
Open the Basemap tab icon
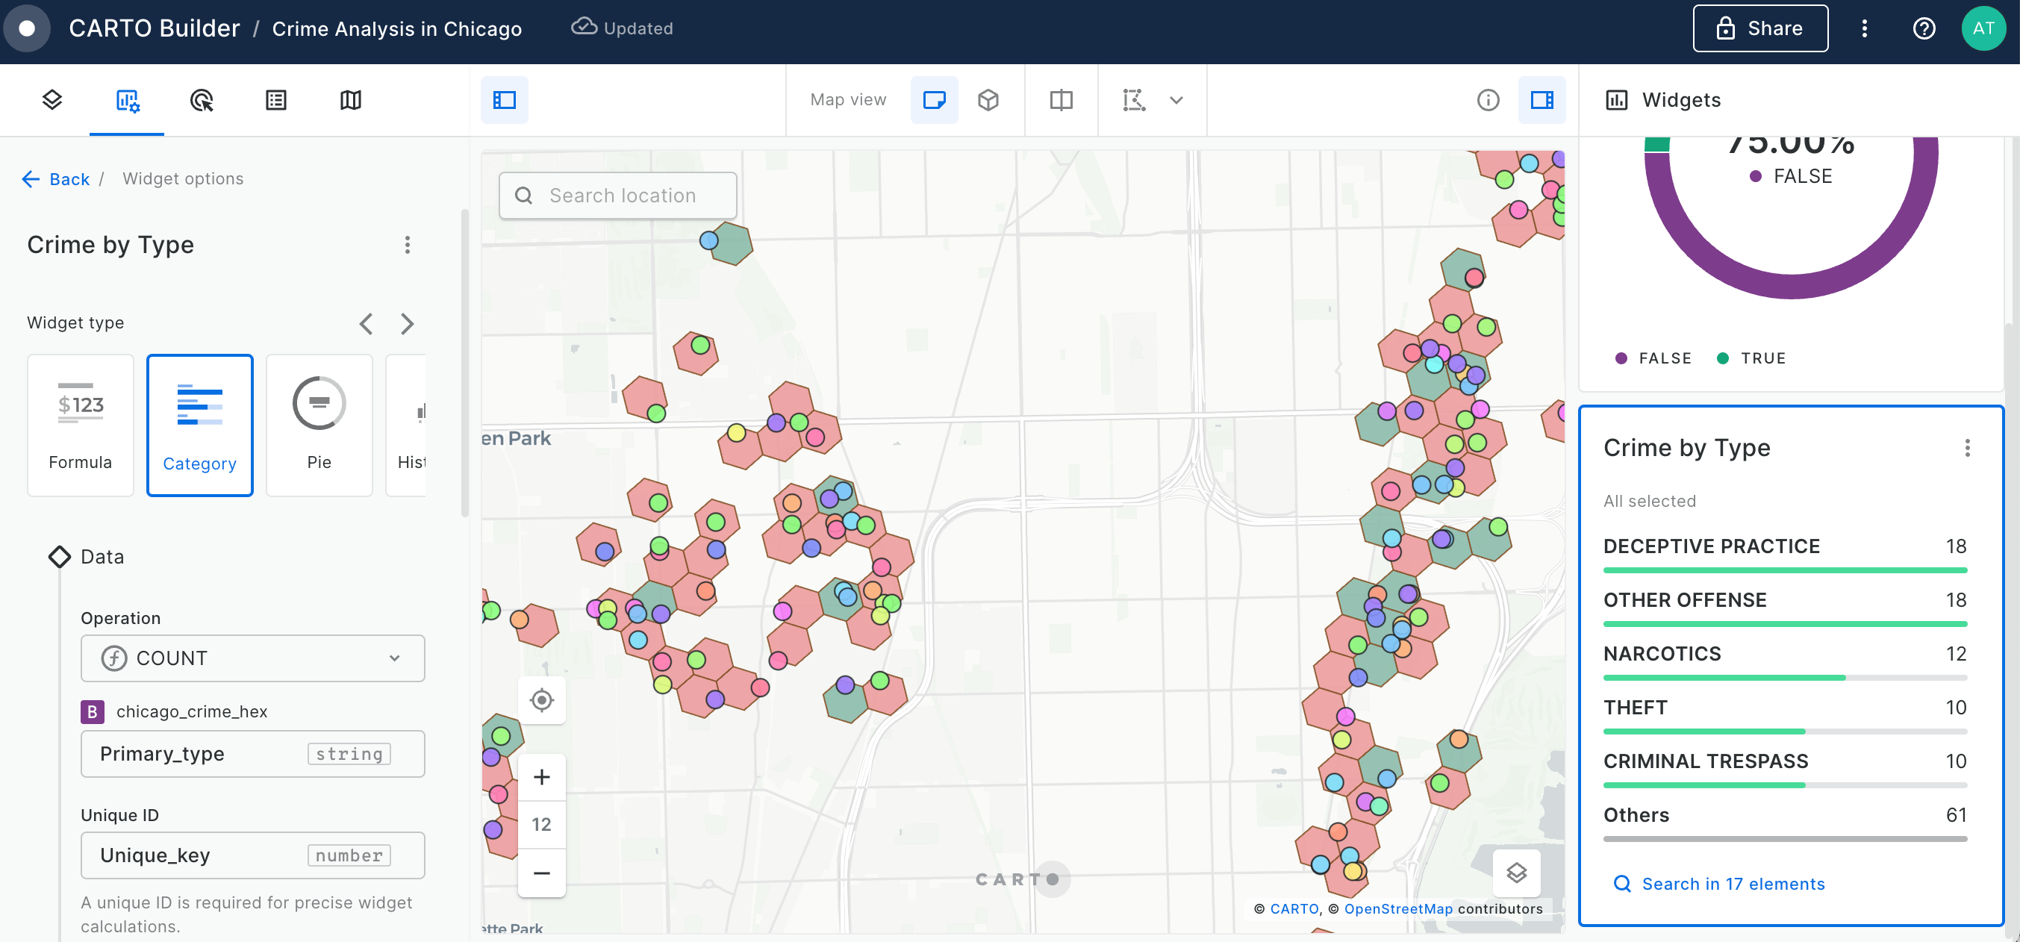click(351, 99)
